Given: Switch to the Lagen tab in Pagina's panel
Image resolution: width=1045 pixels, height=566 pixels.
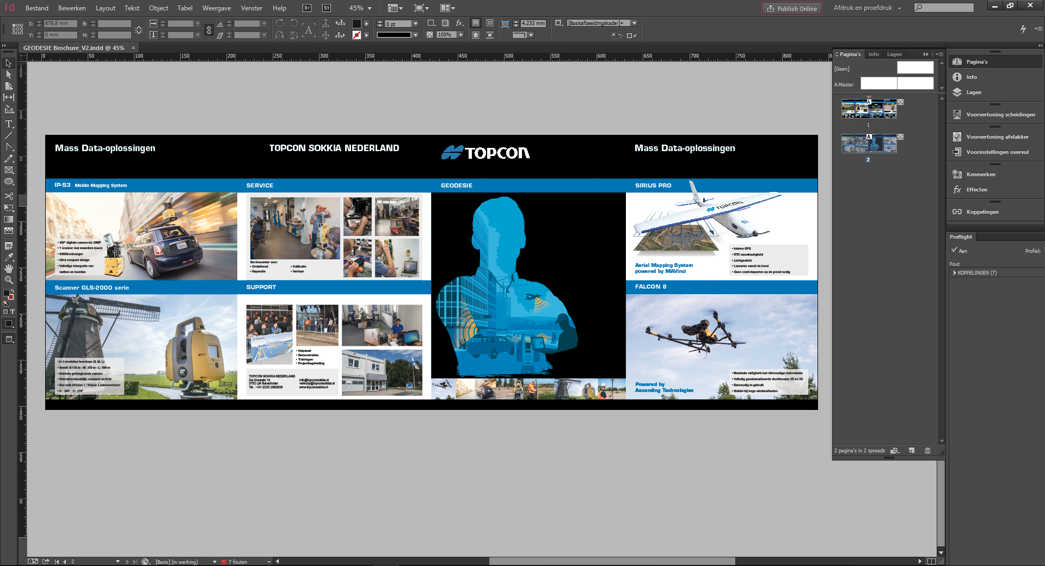Looking at the screenshot, I should [894, 54].
